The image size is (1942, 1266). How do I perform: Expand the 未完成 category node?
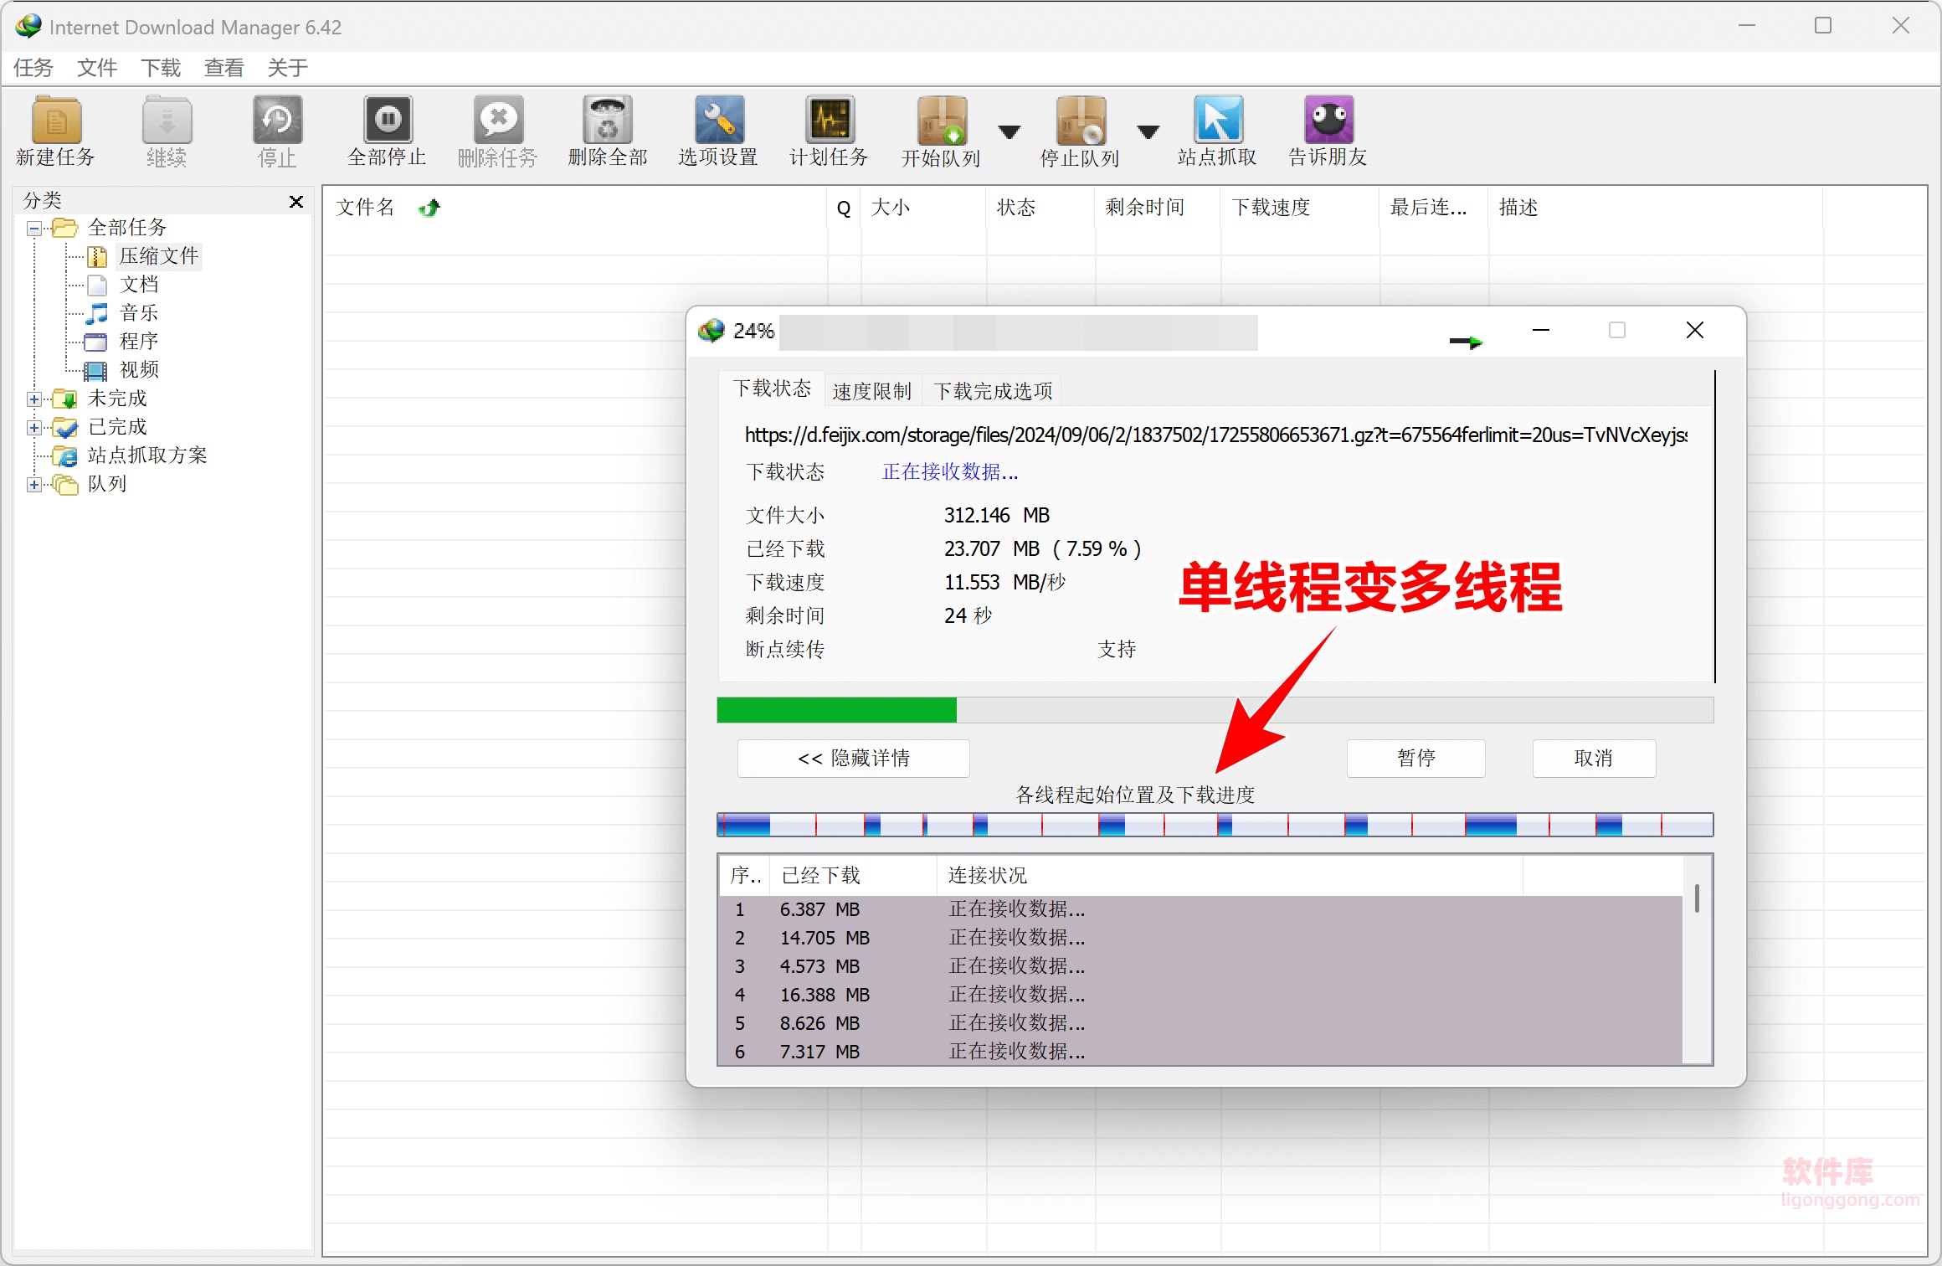coord(33,399)
